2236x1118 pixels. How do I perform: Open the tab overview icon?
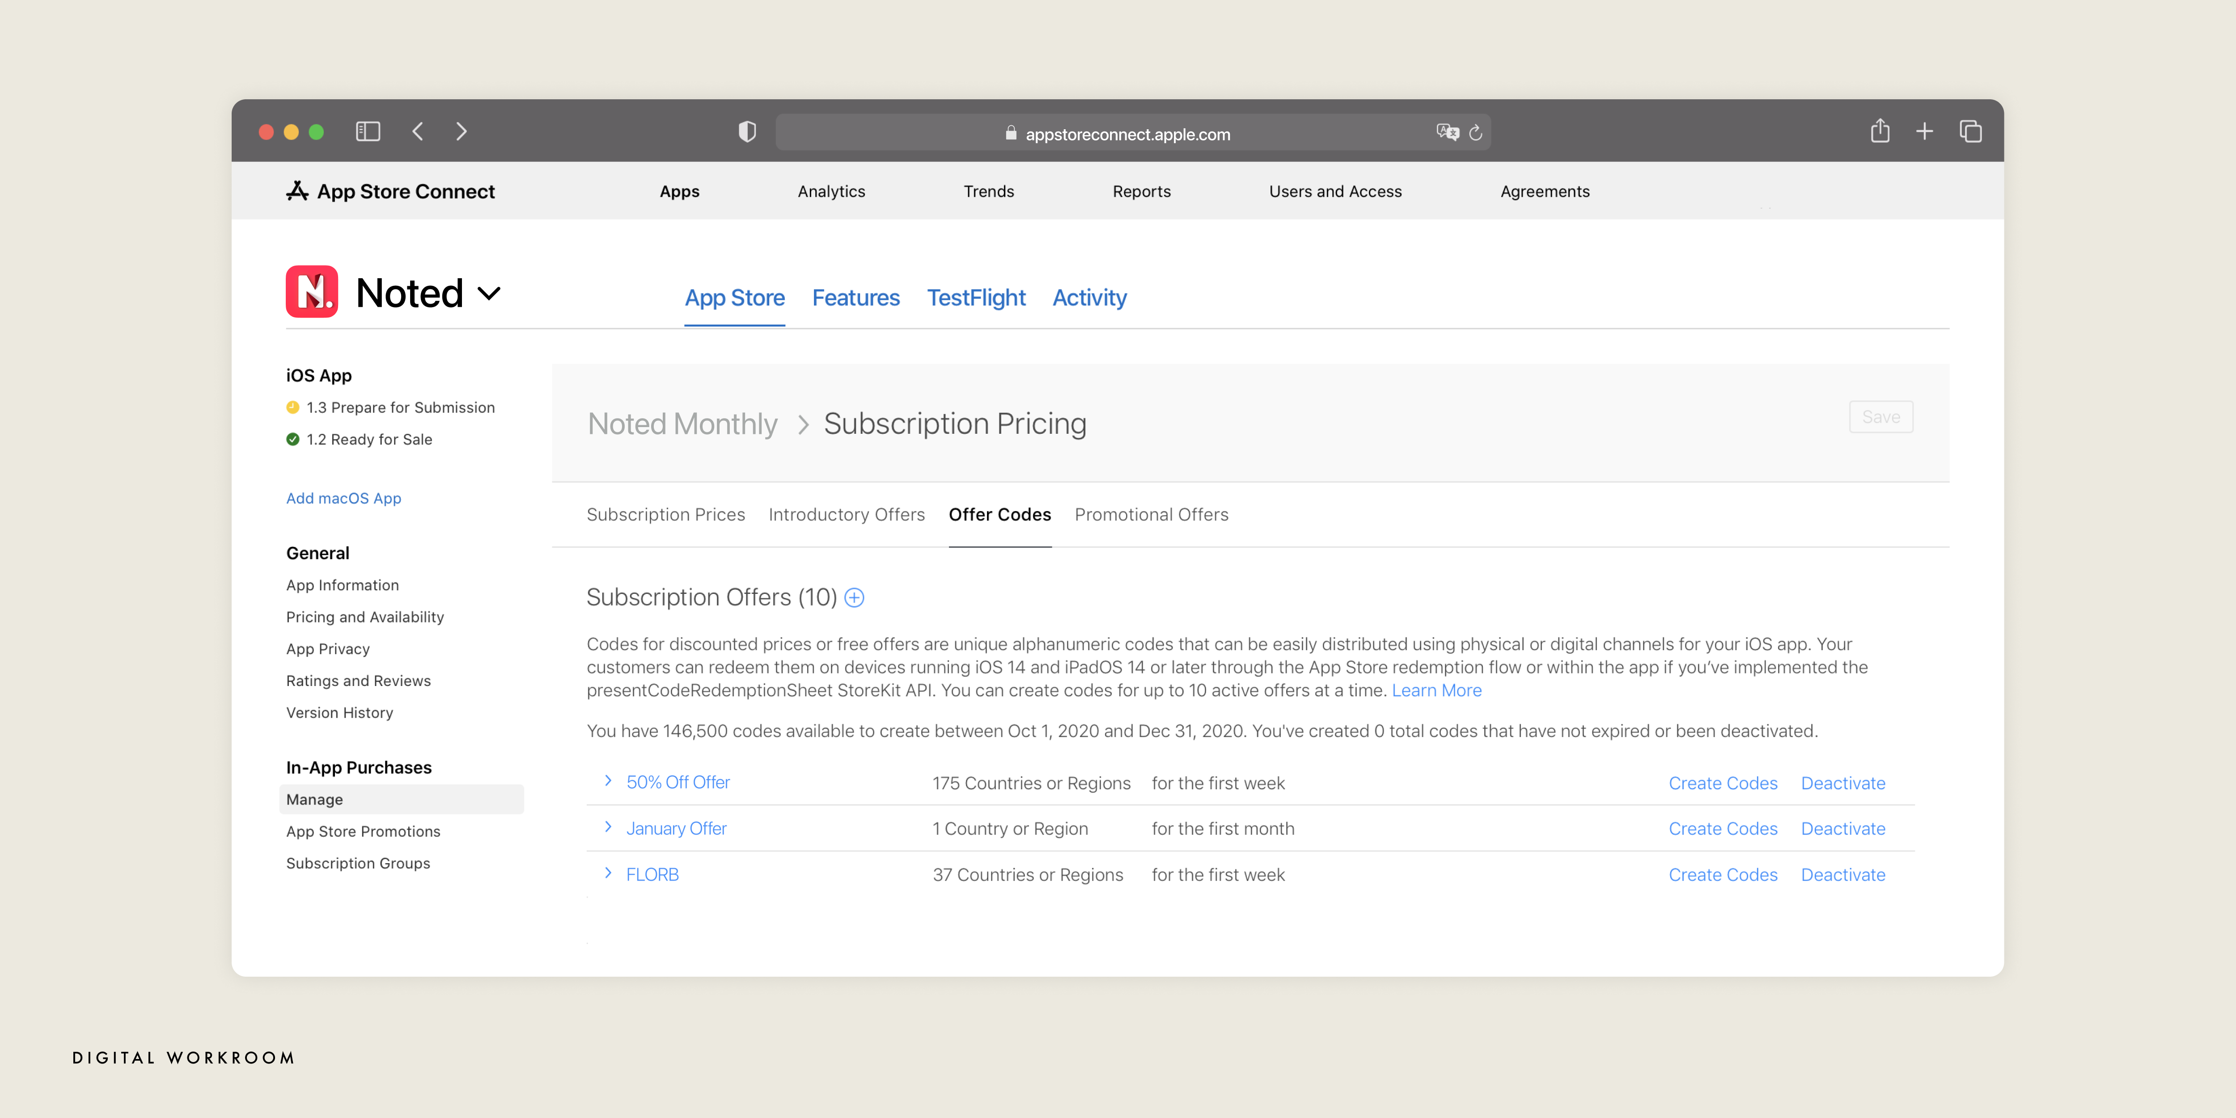coord(1969,131)
